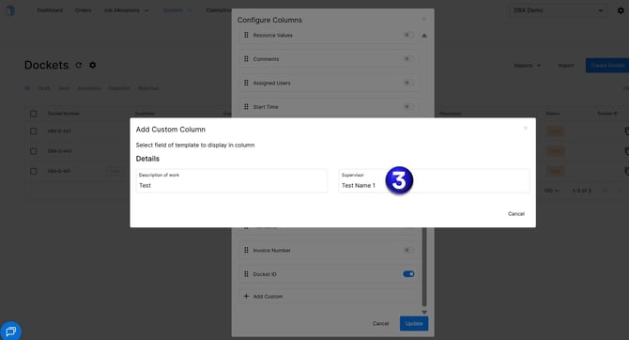The width and height of the screenshot is (629, 340).
Task: Click drag handle next to Invoice Number
Action: [x=246, y=250]
